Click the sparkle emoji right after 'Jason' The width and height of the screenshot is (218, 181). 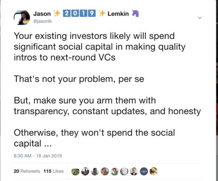(57, 14)
